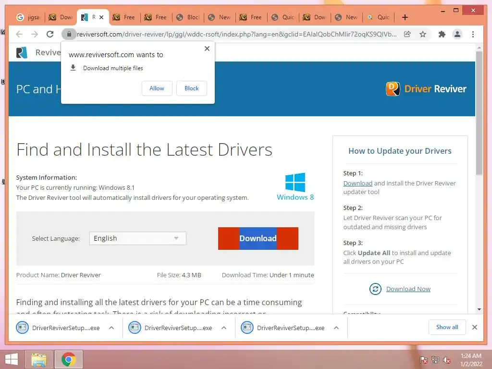Viewport: 492px width, 369px height.
Task: Open the Chrome three-dot menu
Action: click(473, 34)
